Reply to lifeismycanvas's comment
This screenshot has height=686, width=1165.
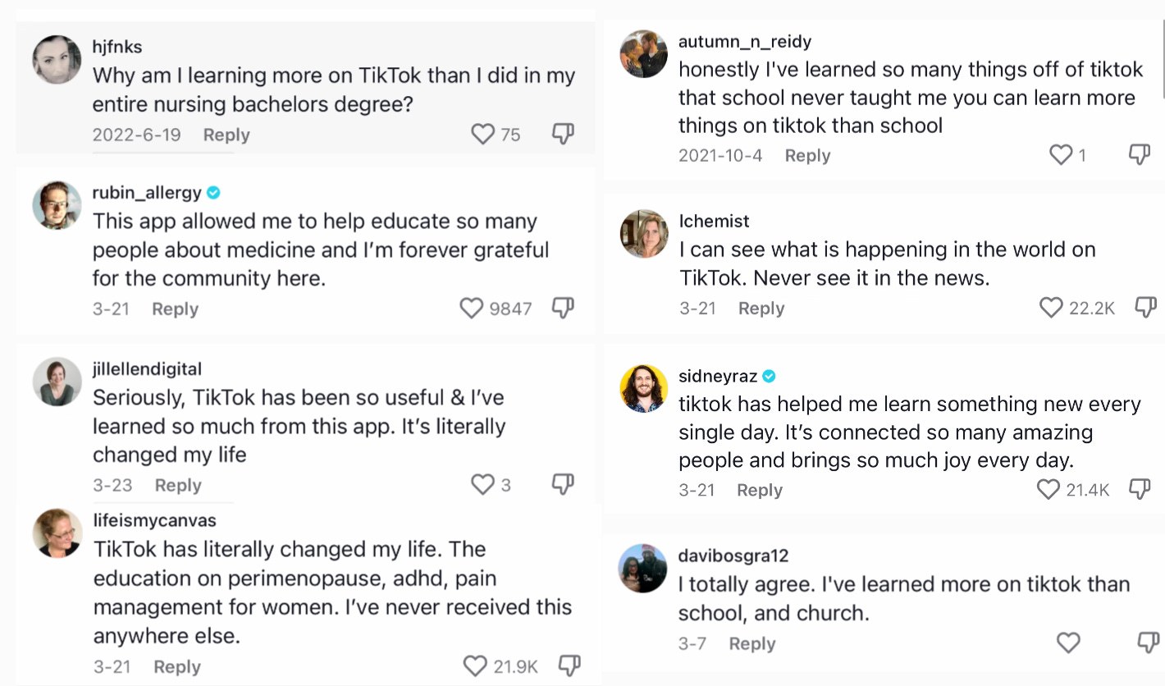(177, 666)
